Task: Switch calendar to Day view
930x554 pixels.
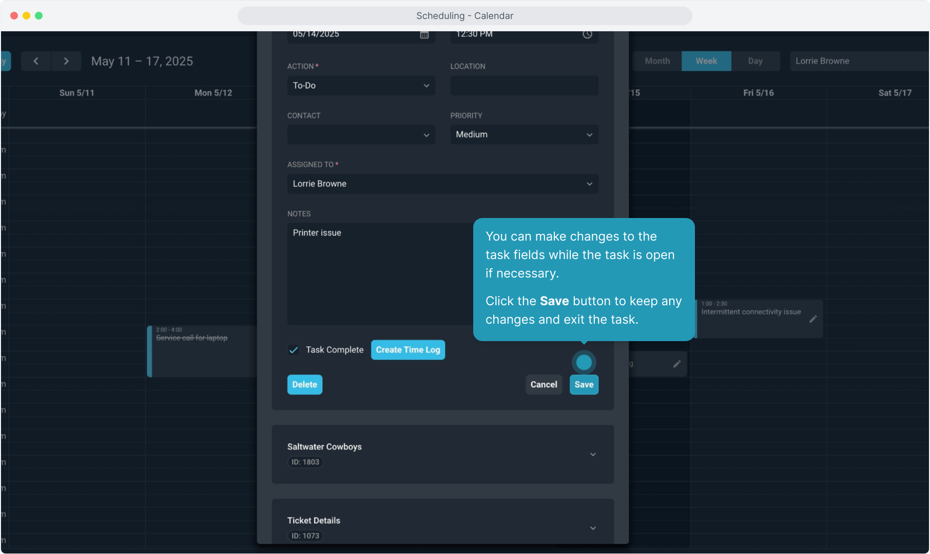Action: [x=755, y=61]
